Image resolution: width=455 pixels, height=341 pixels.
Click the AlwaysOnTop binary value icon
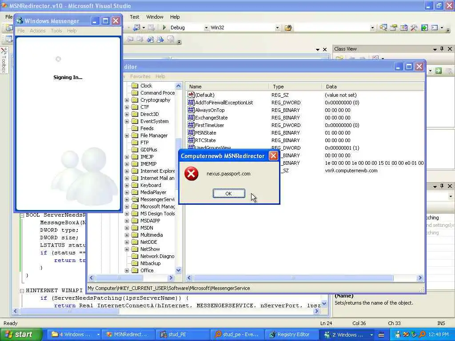pyautogui.click(x=191, y=110)
